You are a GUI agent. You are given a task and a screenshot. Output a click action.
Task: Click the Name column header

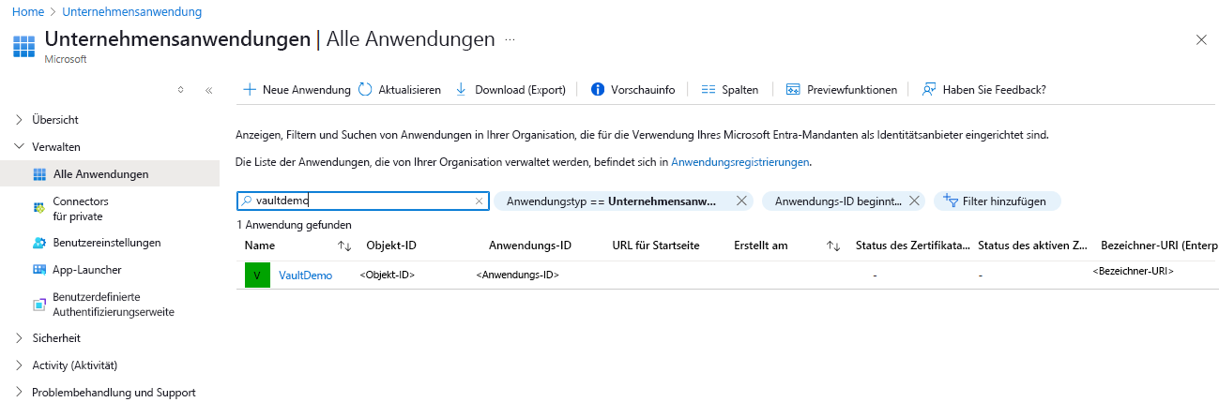[x=260, y=246]
